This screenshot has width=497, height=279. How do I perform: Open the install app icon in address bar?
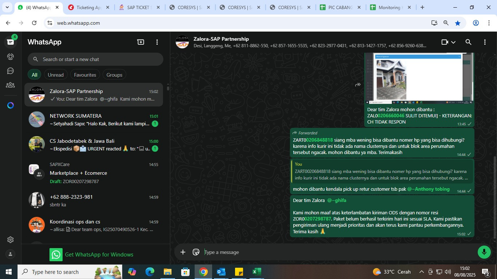tap(434, 23)
